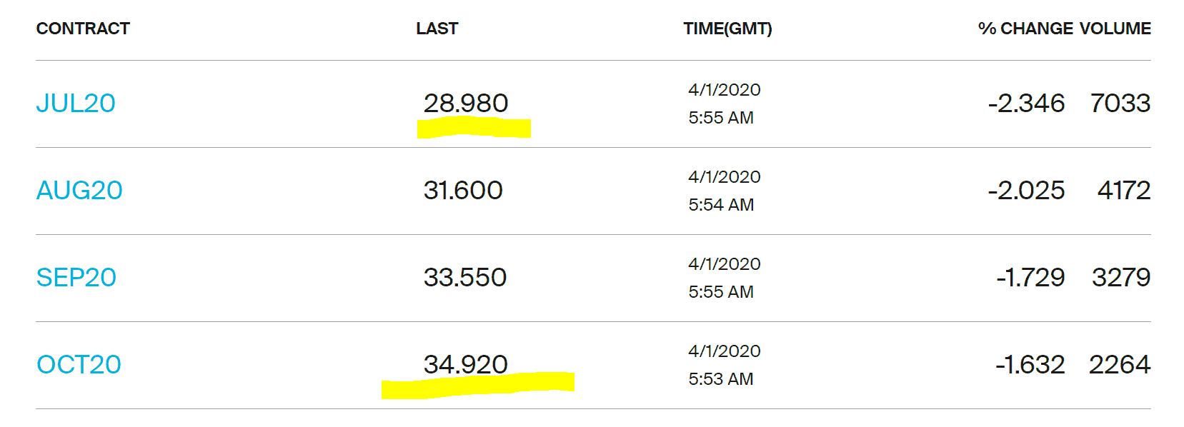Select the -2.025 percent change value
The width and height of the screenshot is (1184, 427).
pos(1026,191)
